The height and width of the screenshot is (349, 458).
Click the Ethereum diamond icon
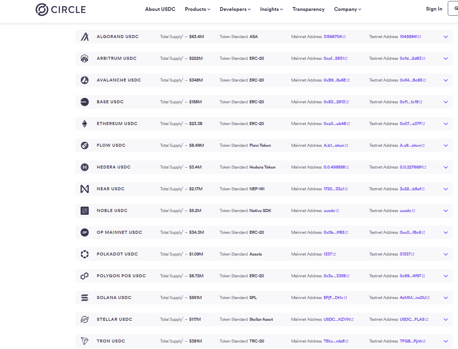85,124
